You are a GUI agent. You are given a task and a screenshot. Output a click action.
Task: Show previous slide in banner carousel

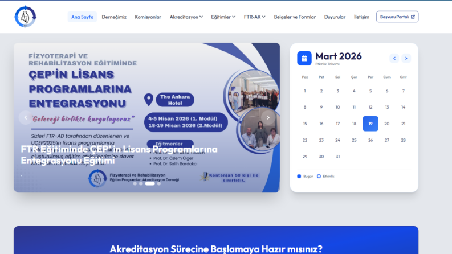(26, 117)
